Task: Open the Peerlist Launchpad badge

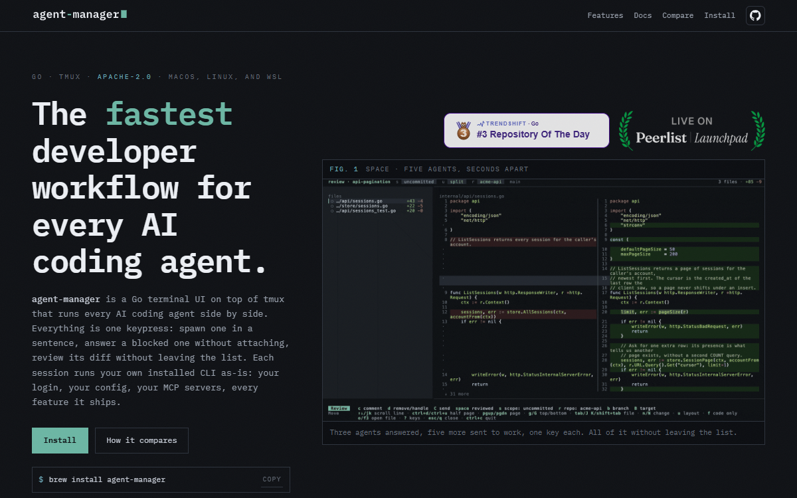Action: pos(691,130)
